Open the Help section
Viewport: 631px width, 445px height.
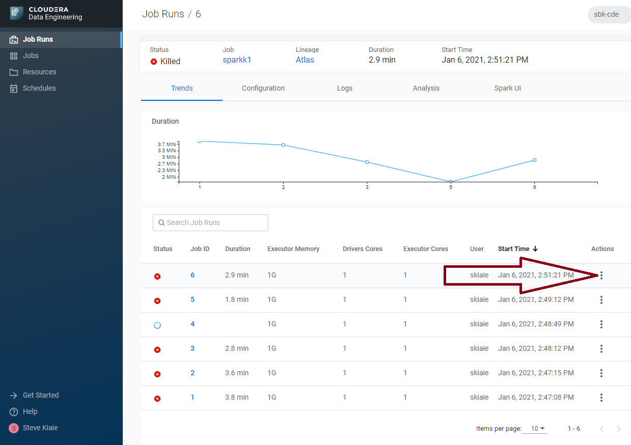(30, 411)
